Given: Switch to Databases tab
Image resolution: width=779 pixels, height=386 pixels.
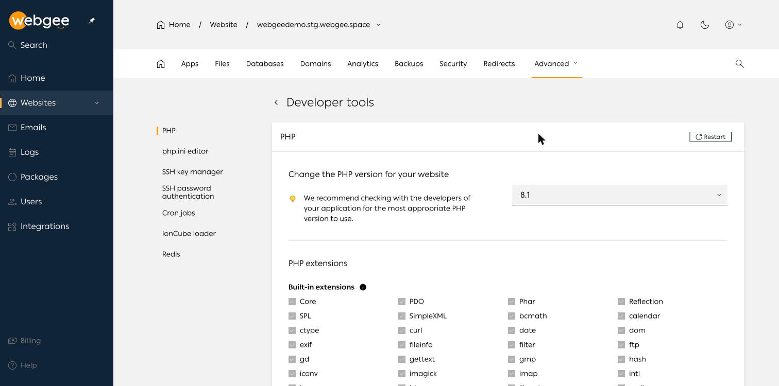Looking at the screenshot, I should 265,64.
